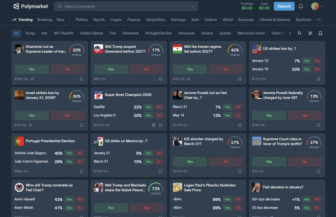336x217 pixels.
Task: Open the notifications bell
Action: click(301, 6)
